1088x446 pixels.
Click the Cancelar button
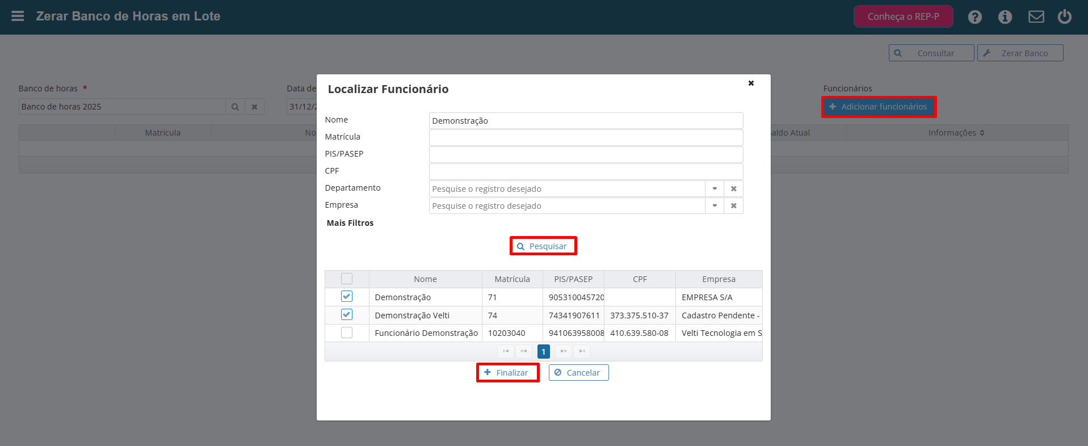tap(578, 373)
